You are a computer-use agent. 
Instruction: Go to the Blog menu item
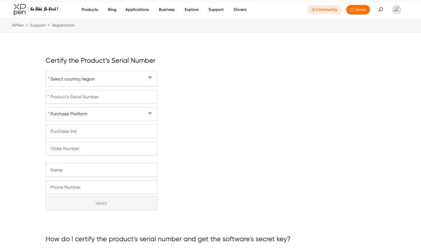(112, 10)
